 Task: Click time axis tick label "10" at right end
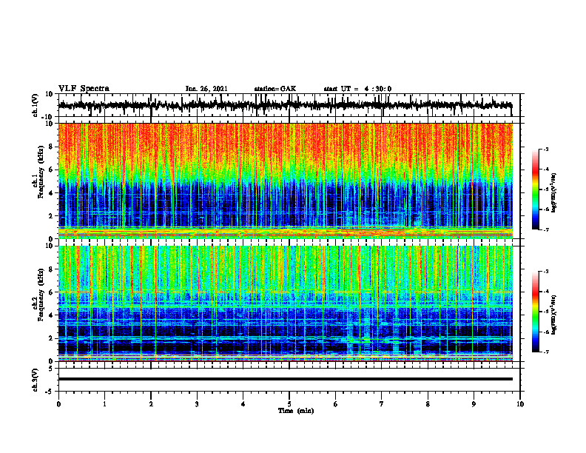pyautogui.click(x=520, y=404)
